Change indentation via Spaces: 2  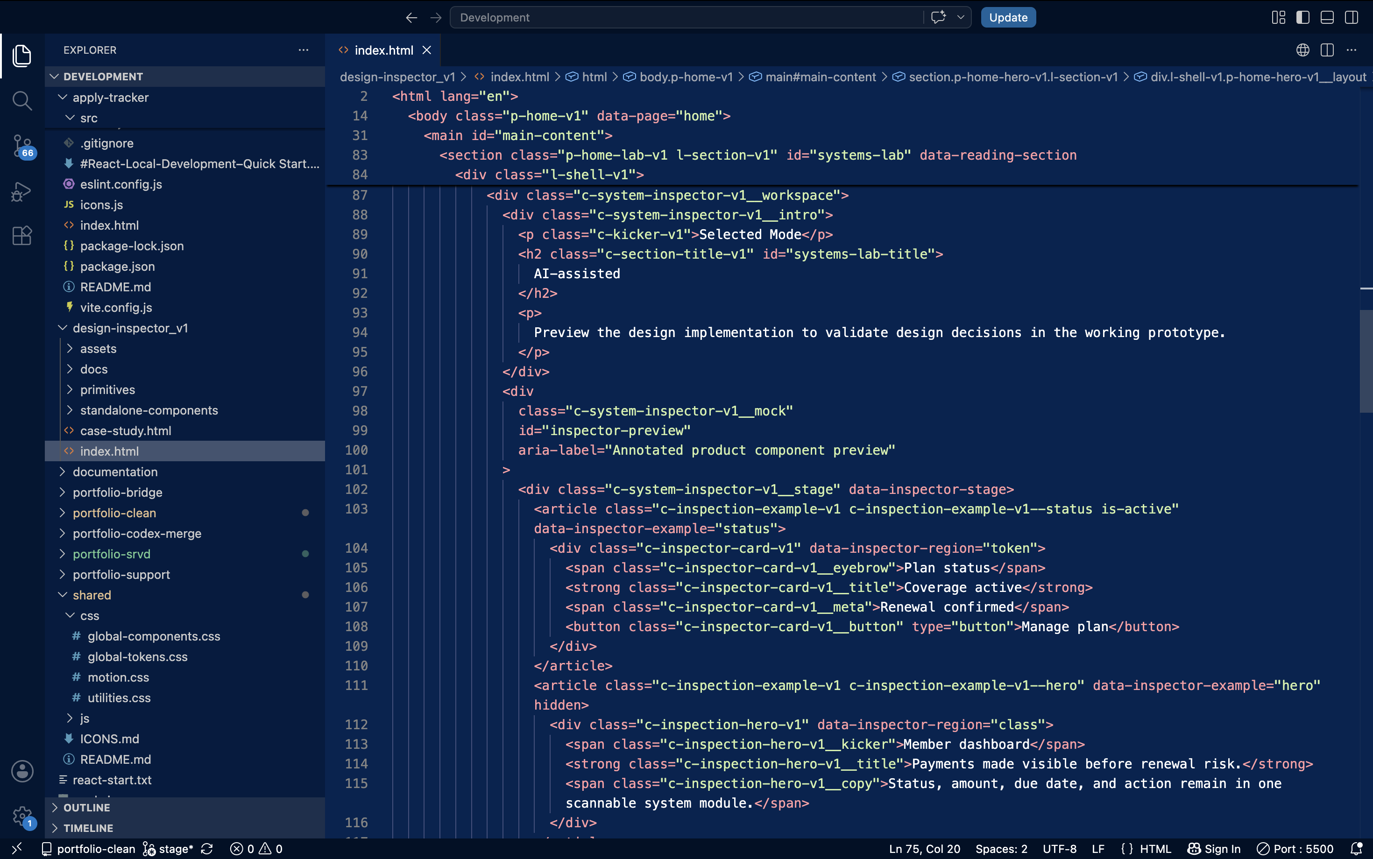click(x=1001, y=849)
